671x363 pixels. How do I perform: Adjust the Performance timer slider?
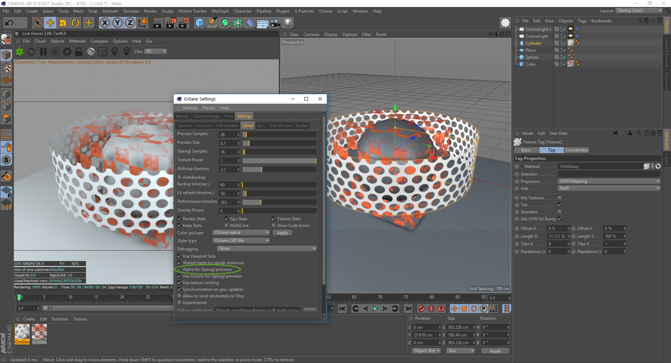tap(280, 202)
